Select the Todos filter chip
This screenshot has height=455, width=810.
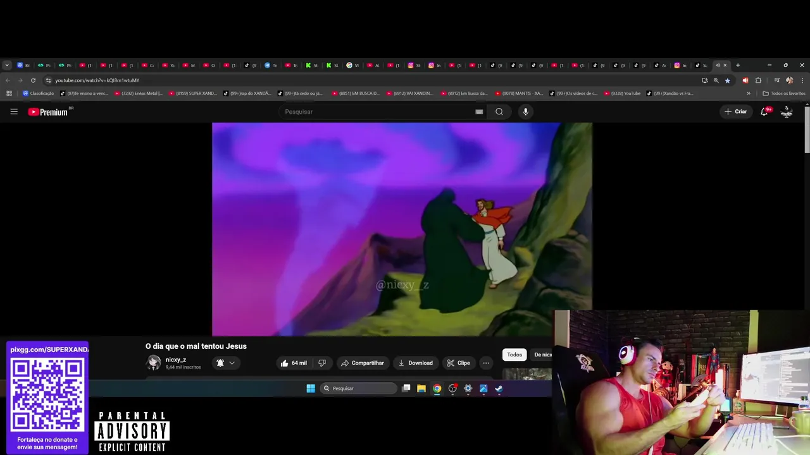[x=514, y=355]
